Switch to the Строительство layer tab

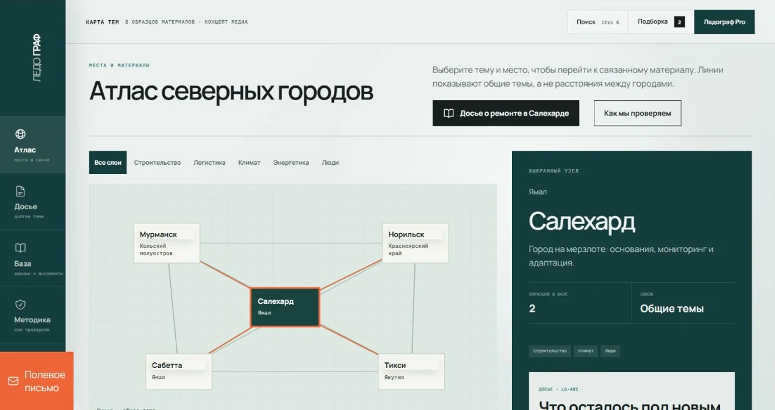click(157, 162)
